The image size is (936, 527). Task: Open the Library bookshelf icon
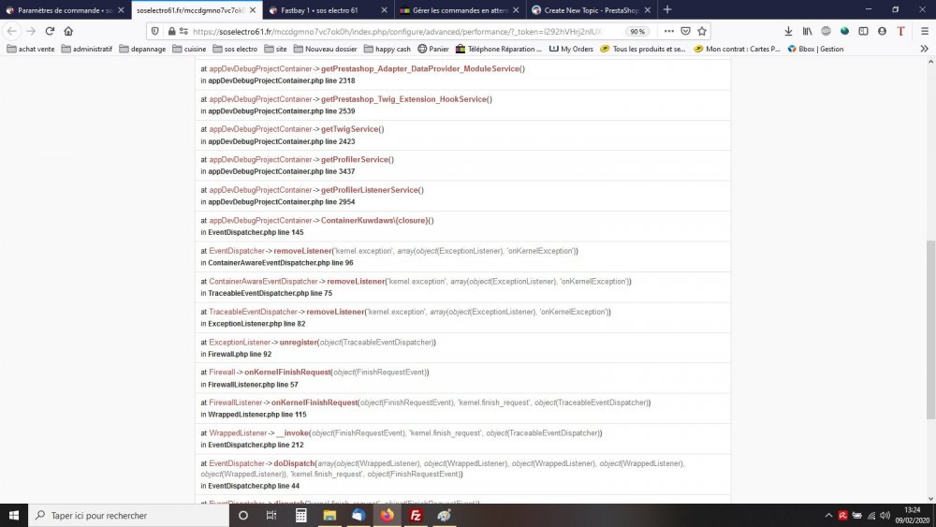click(807, 31)
